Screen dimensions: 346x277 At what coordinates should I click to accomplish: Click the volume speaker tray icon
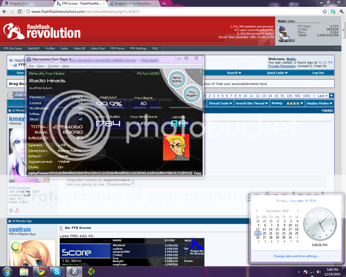(318, 272)
